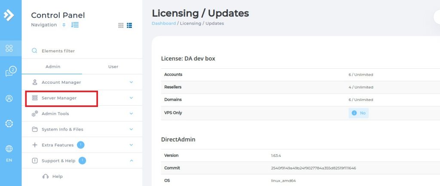Go to Dashboard breadcrumb link
The width and height of the screenshot is (440, 186).
pyautogui.click(x=164, y=24)
